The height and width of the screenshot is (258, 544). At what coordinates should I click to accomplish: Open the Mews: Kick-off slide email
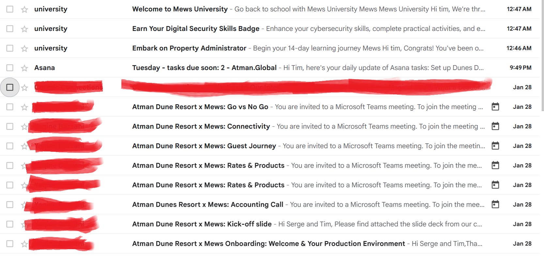pos(270,224)
